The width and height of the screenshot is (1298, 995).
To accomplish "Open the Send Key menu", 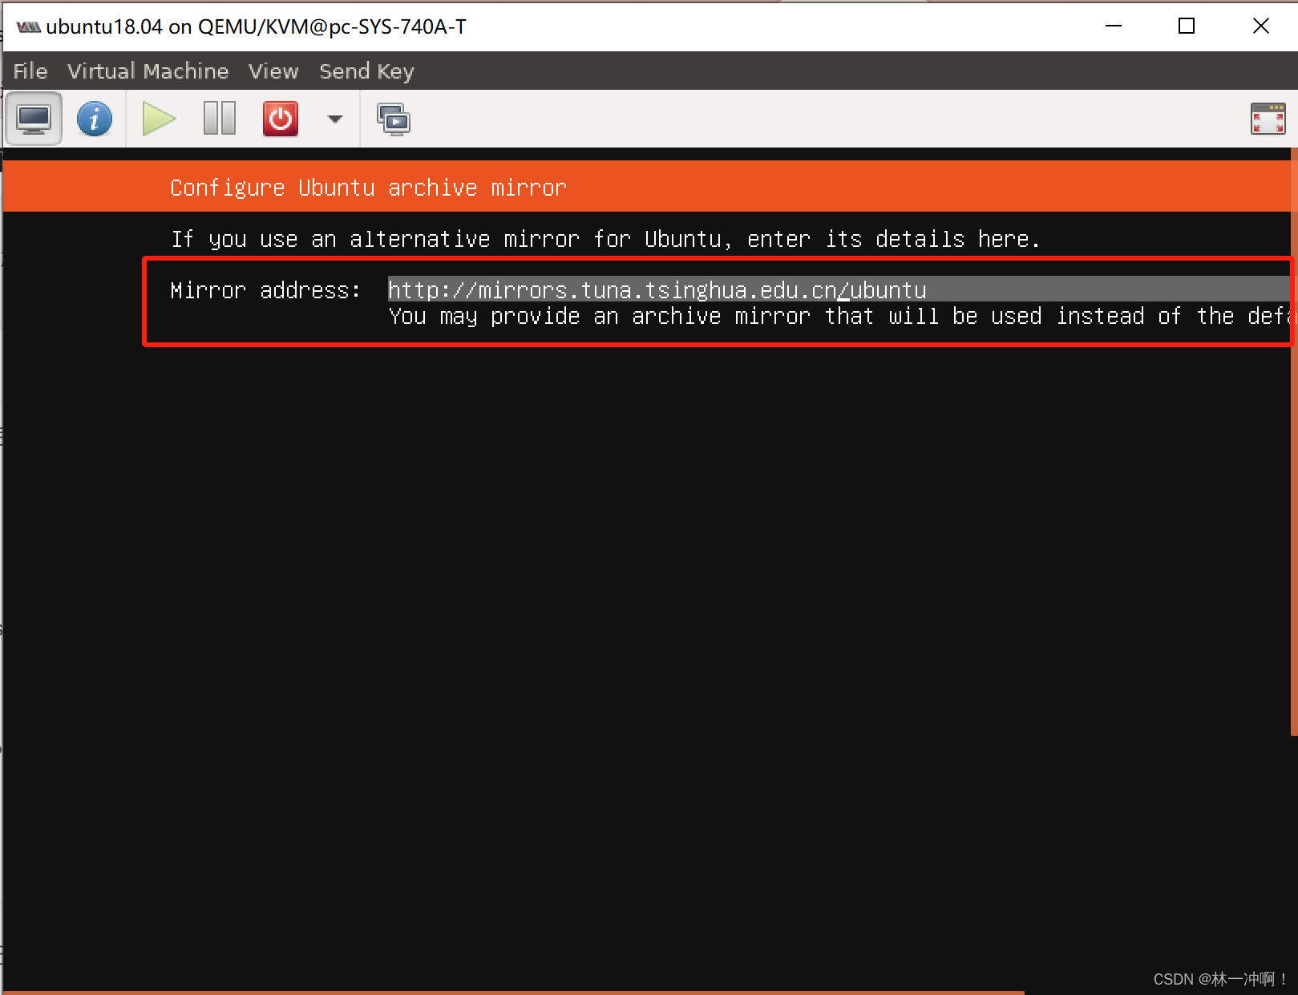I will (x=366, y=71).
